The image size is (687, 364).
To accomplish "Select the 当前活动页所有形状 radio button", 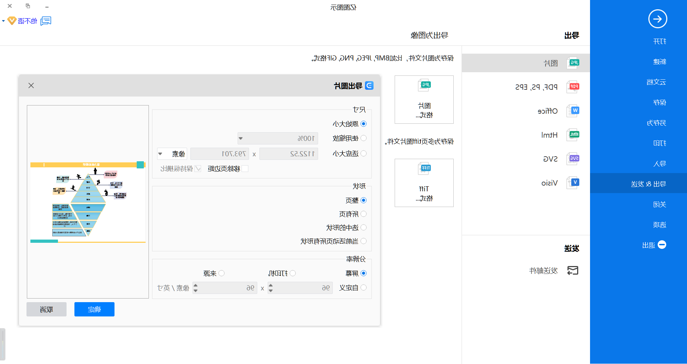I will (364, 241).
